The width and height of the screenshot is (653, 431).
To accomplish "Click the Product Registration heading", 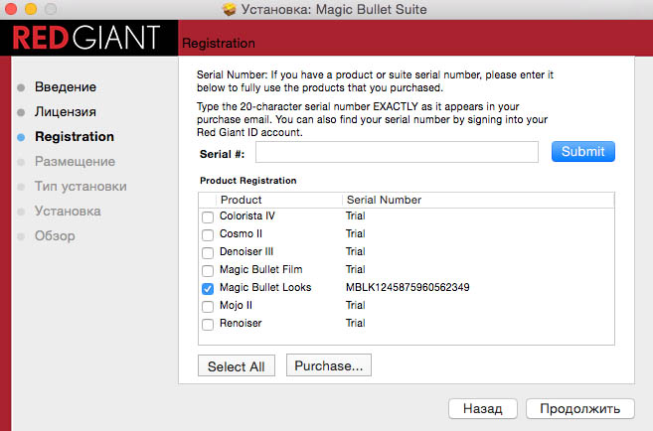I will 248,181.
